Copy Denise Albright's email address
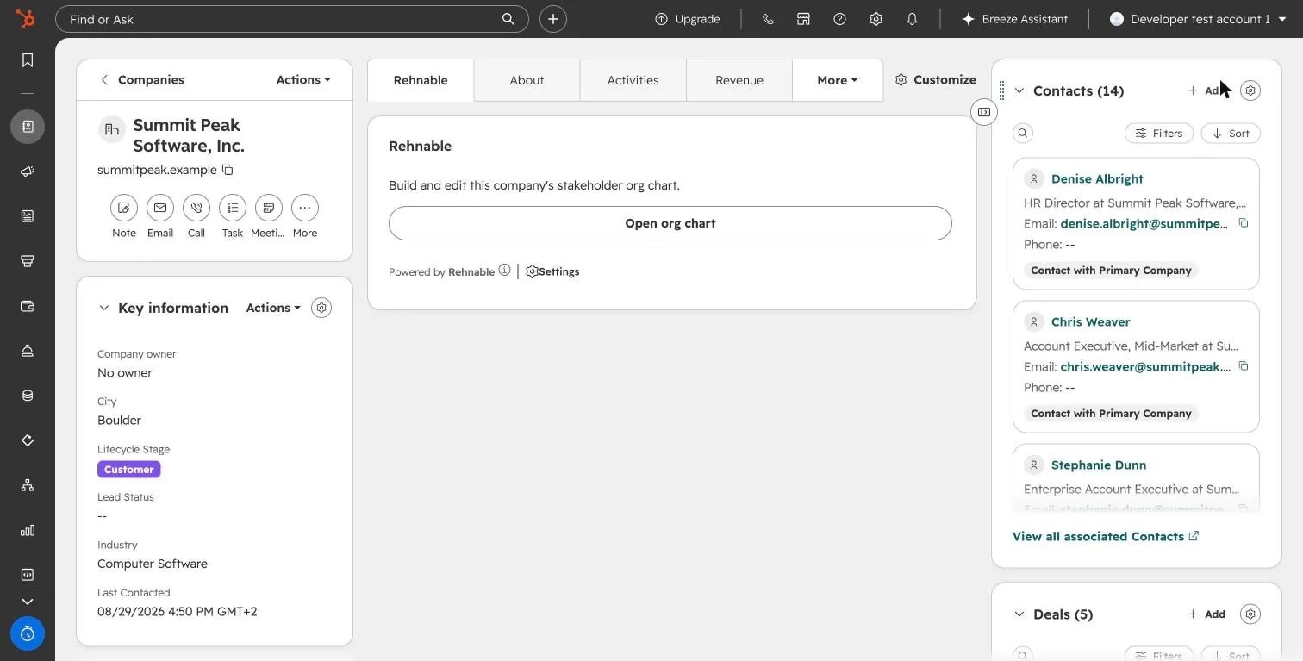Image resolution: width=1303 pixels, height=661 pixels. 1243,223
